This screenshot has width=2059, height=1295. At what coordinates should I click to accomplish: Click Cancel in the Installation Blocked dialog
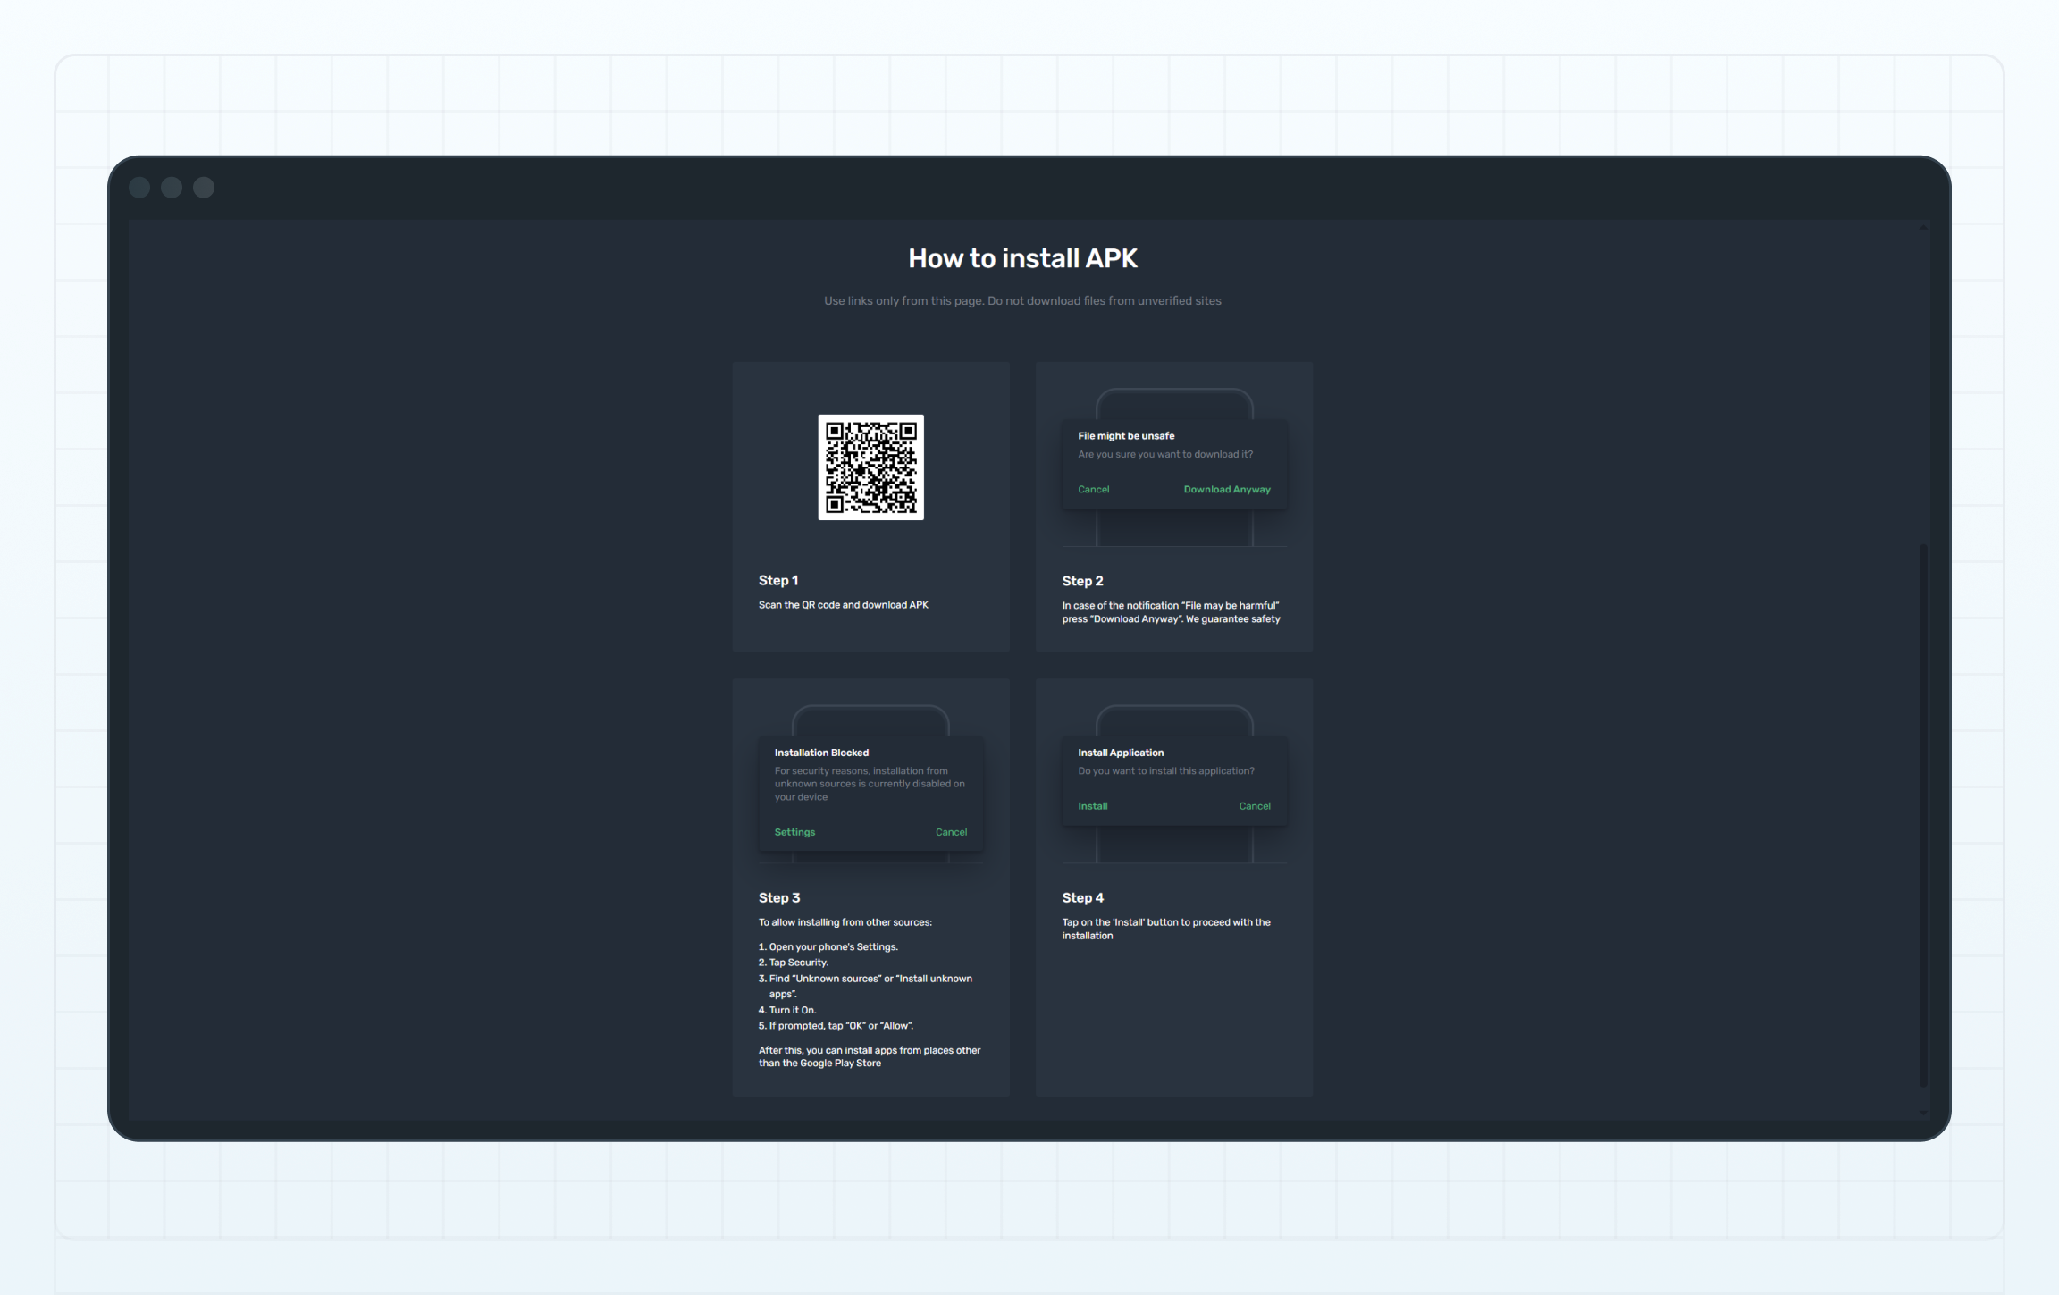coord(951,831)
